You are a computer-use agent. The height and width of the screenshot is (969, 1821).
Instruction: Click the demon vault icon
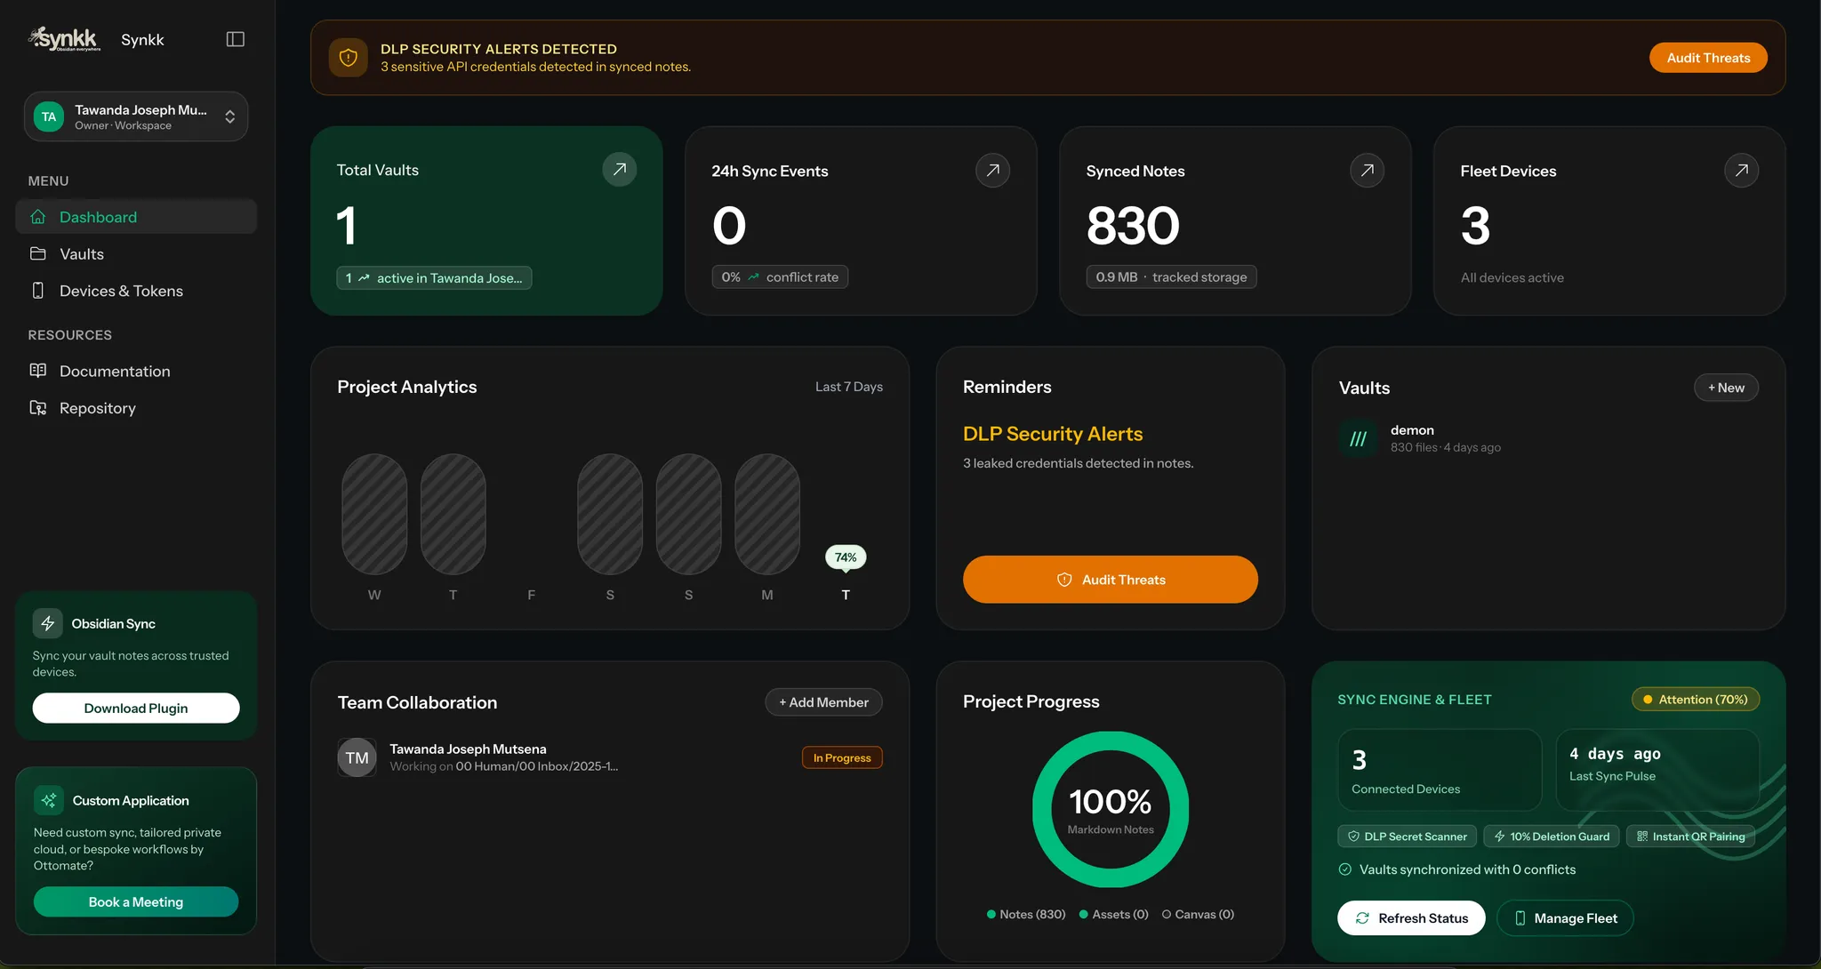[1359, 438]
